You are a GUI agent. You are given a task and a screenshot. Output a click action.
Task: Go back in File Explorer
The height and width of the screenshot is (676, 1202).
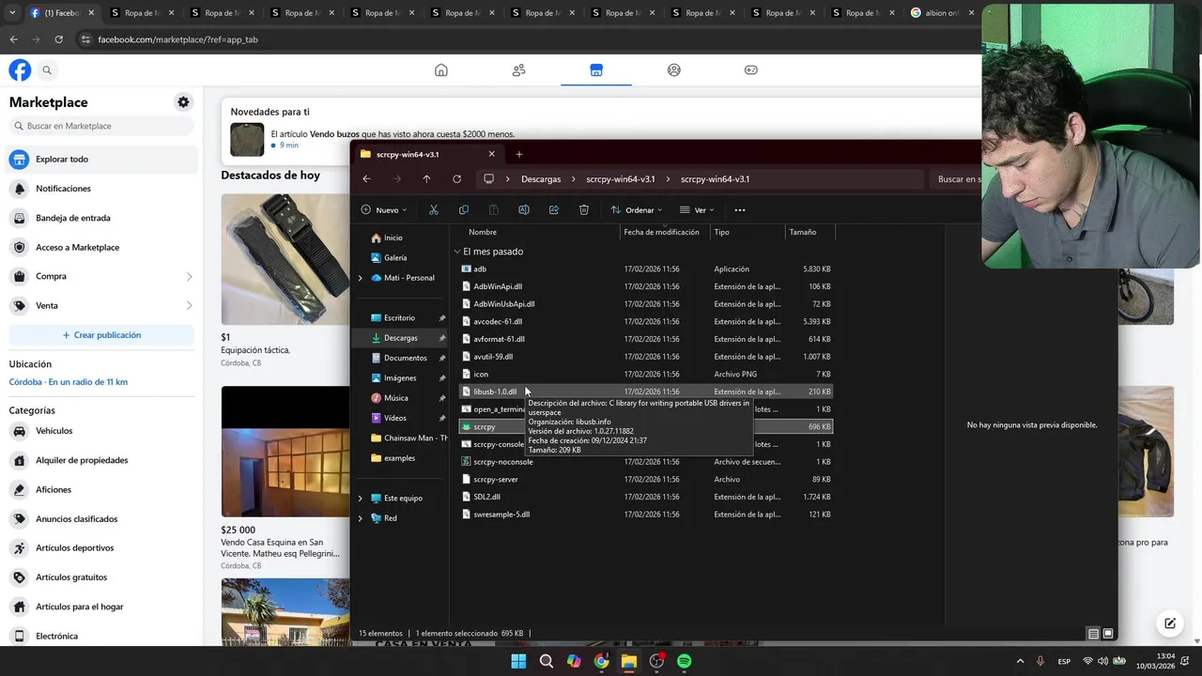pos(367,179)
